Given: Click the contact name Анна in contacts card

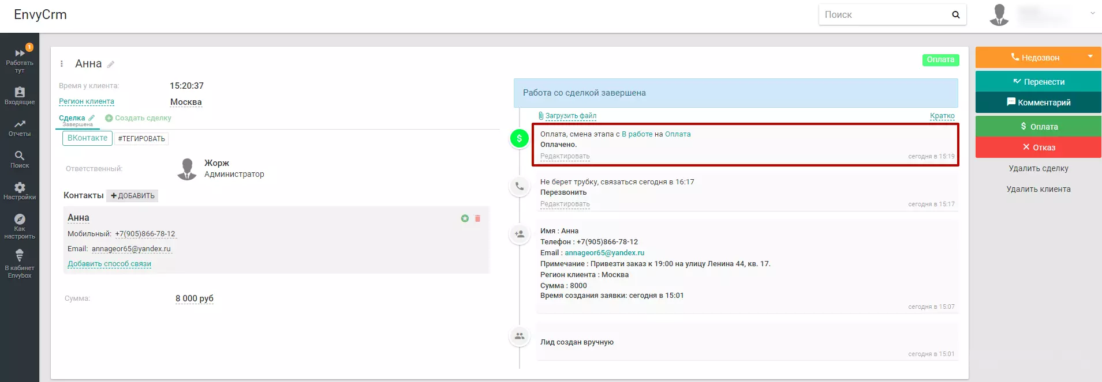Looking at the screenshot, I should [x=79, y=218].
